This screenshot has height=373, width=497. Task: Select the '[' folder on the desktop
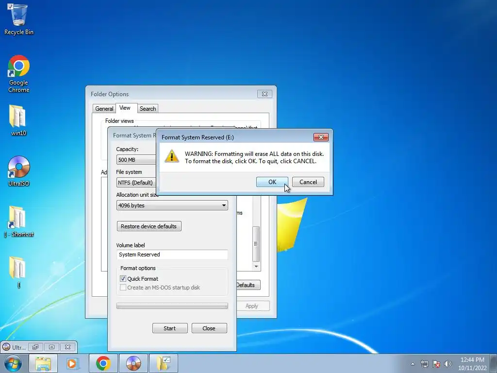tap(18, 272)
